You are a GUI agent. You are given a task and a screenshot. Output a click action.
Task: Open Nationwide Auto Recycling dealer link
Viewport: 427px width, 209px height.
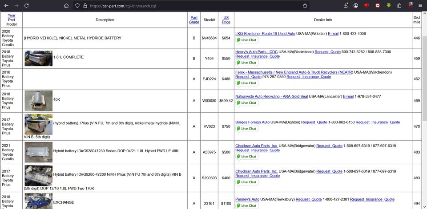[271, 96]
